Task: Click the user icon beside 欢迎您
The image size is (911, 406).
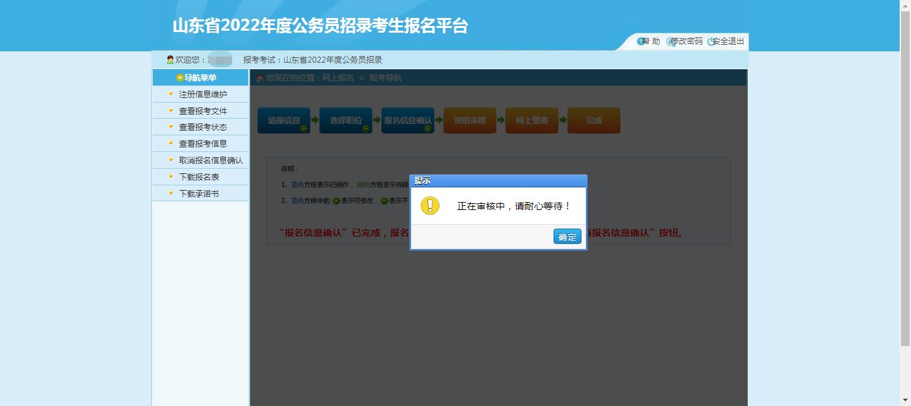Action: (169, 59)
